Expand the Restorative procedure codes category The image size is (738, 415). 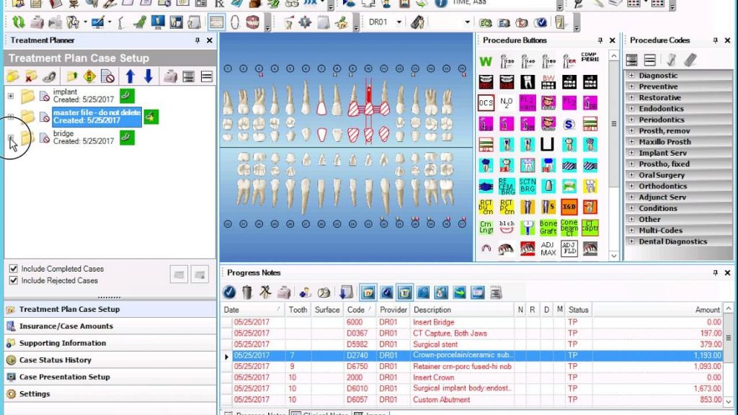tap(631, 97)
